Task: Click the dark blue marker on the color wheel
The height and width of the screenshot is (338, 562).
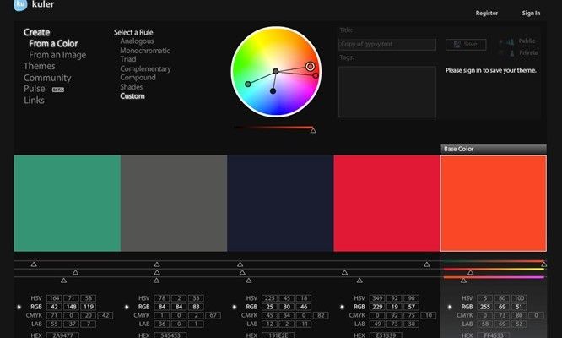Action: (273, 91)
